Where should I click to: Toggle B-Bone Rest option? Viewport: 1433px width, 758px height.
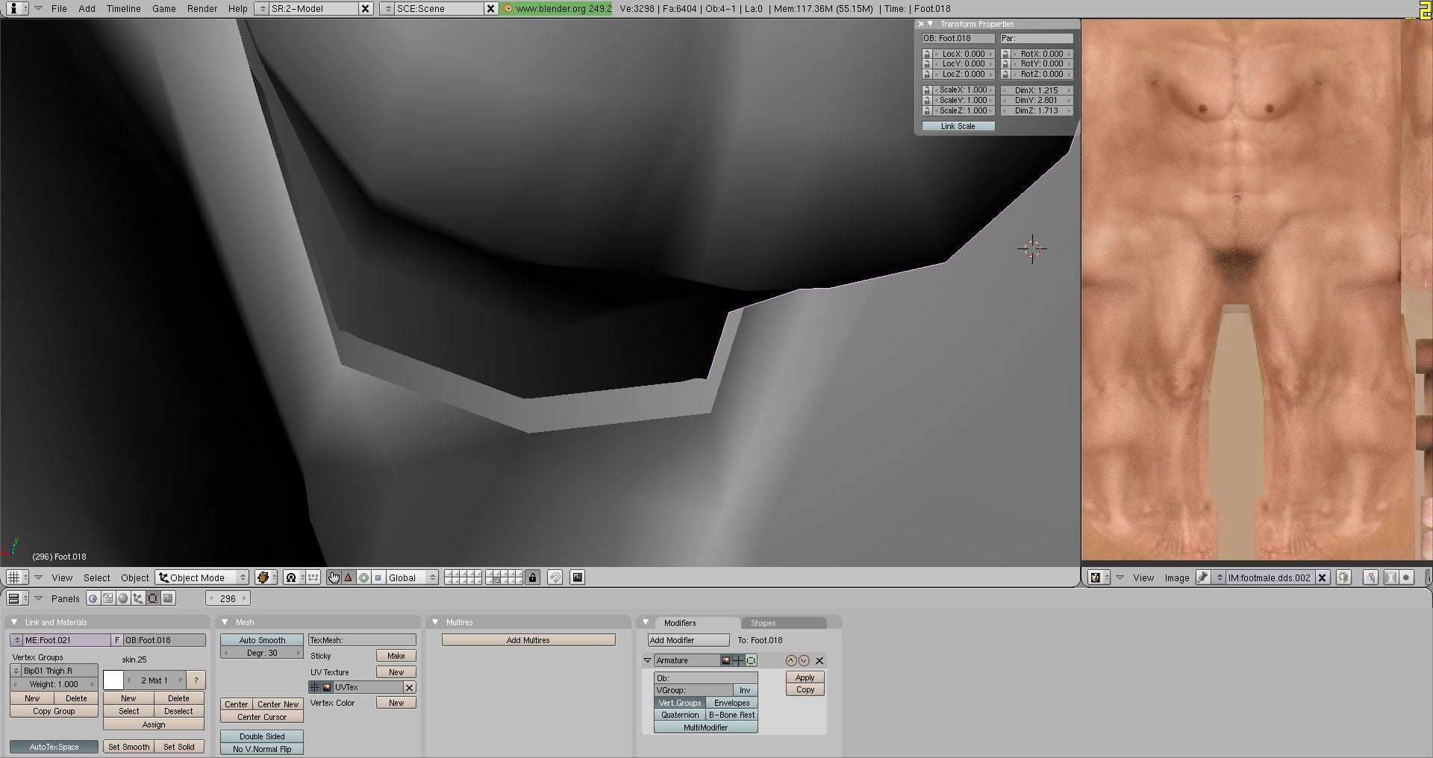[731, 715]
